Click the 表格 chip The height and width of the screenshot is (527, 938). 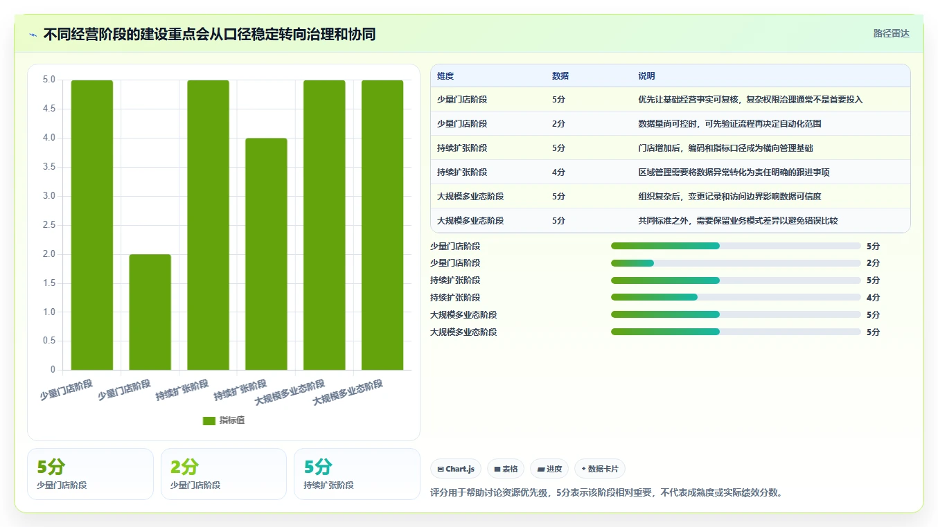[x=506, y=469]
